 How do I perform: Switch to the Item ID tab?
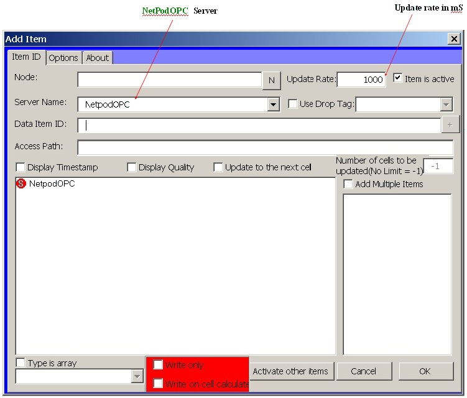[26, 57]
